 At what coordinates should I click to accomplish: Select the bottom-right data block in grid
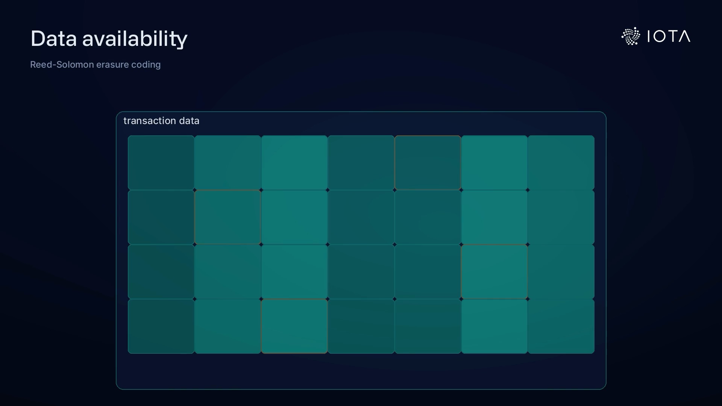point(561,326)
